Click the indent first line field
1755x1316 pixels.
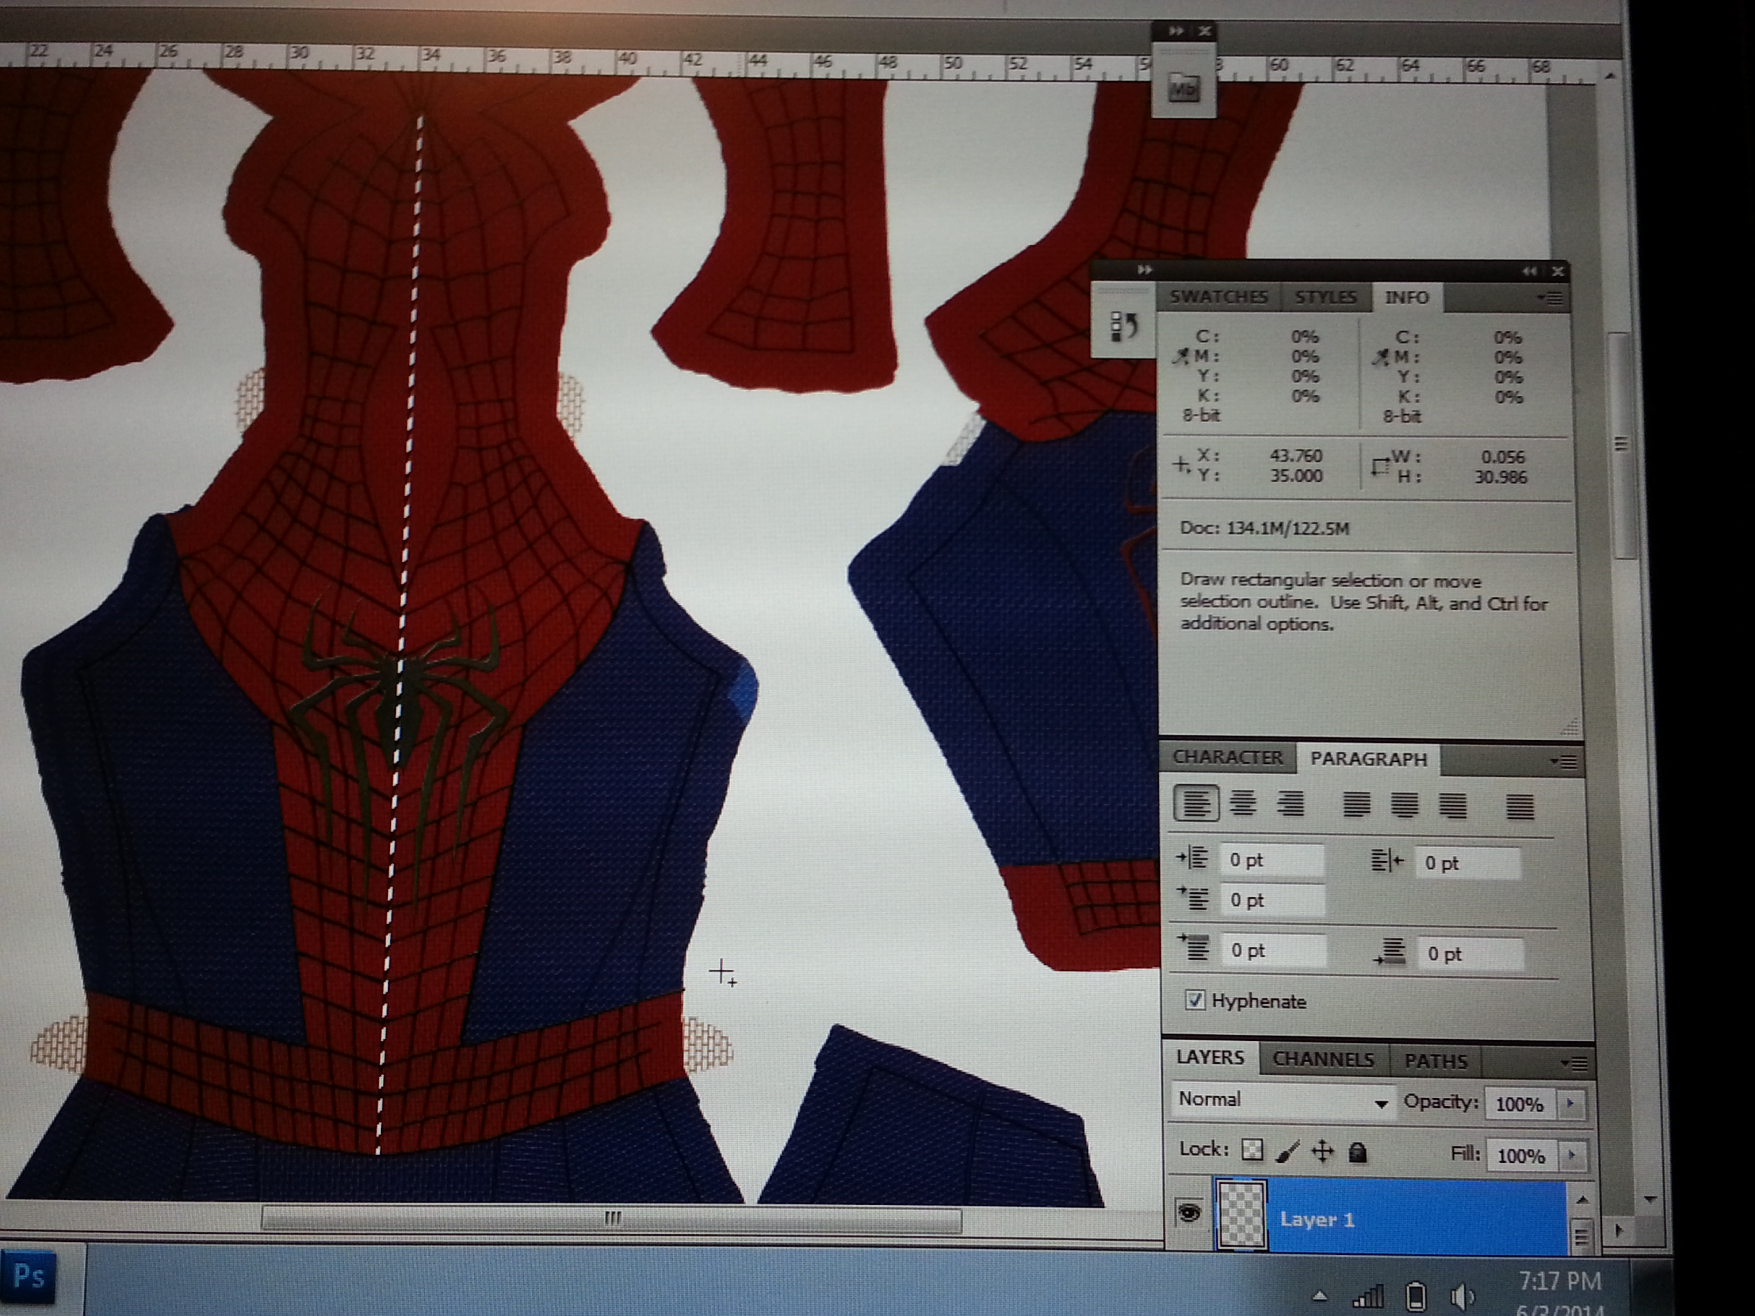point(1272,900)
